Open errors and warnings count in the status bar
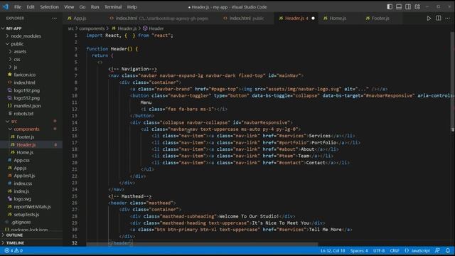 [14, 250]
